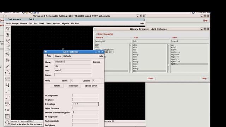Click the Zoom In by 2 icon
Screen dimensions: 226x127
tap(7, 41)
